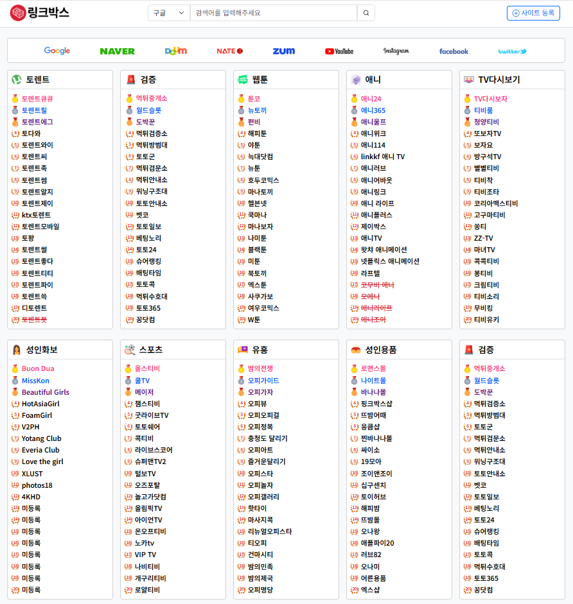Focus the search keyword input field

[273, 13]
